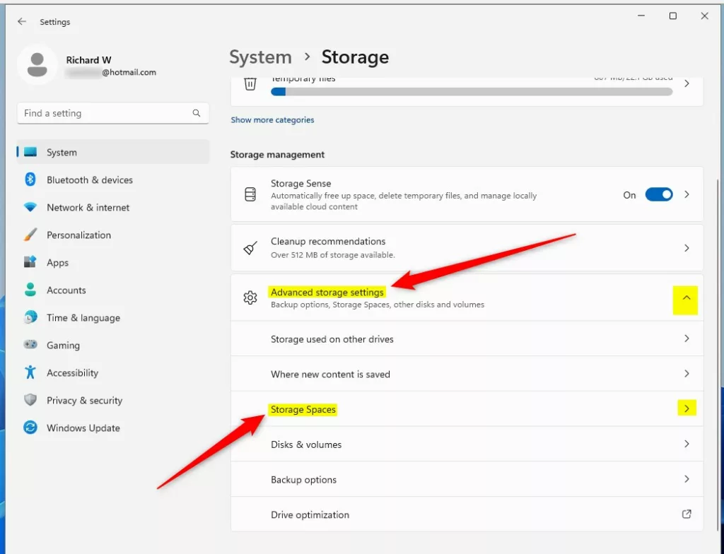724x554 pixels.
Task: Click the Bluetooth icon in sidebar
Action: pos(30,179)
